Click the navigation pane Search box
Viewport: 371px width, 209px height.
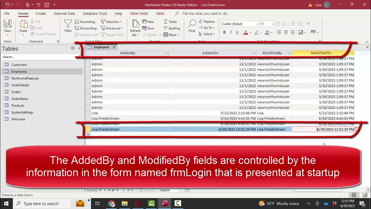point(39,57)
